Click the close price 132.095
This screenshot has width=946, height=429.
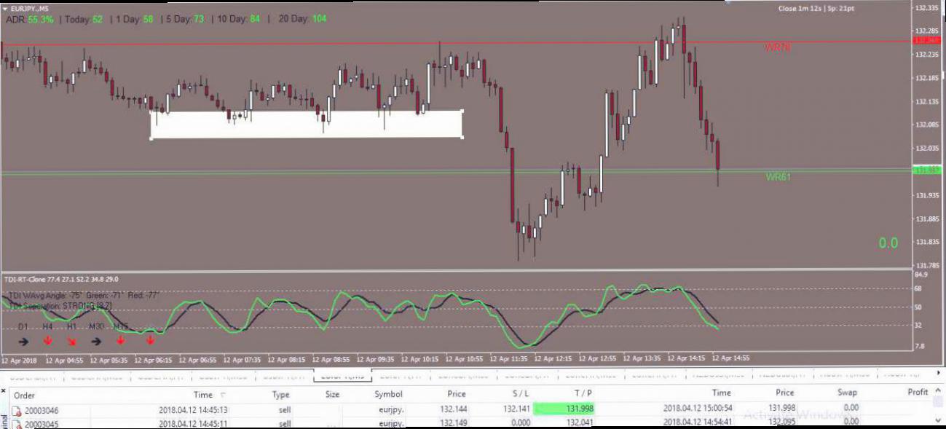tap(781, 422)
